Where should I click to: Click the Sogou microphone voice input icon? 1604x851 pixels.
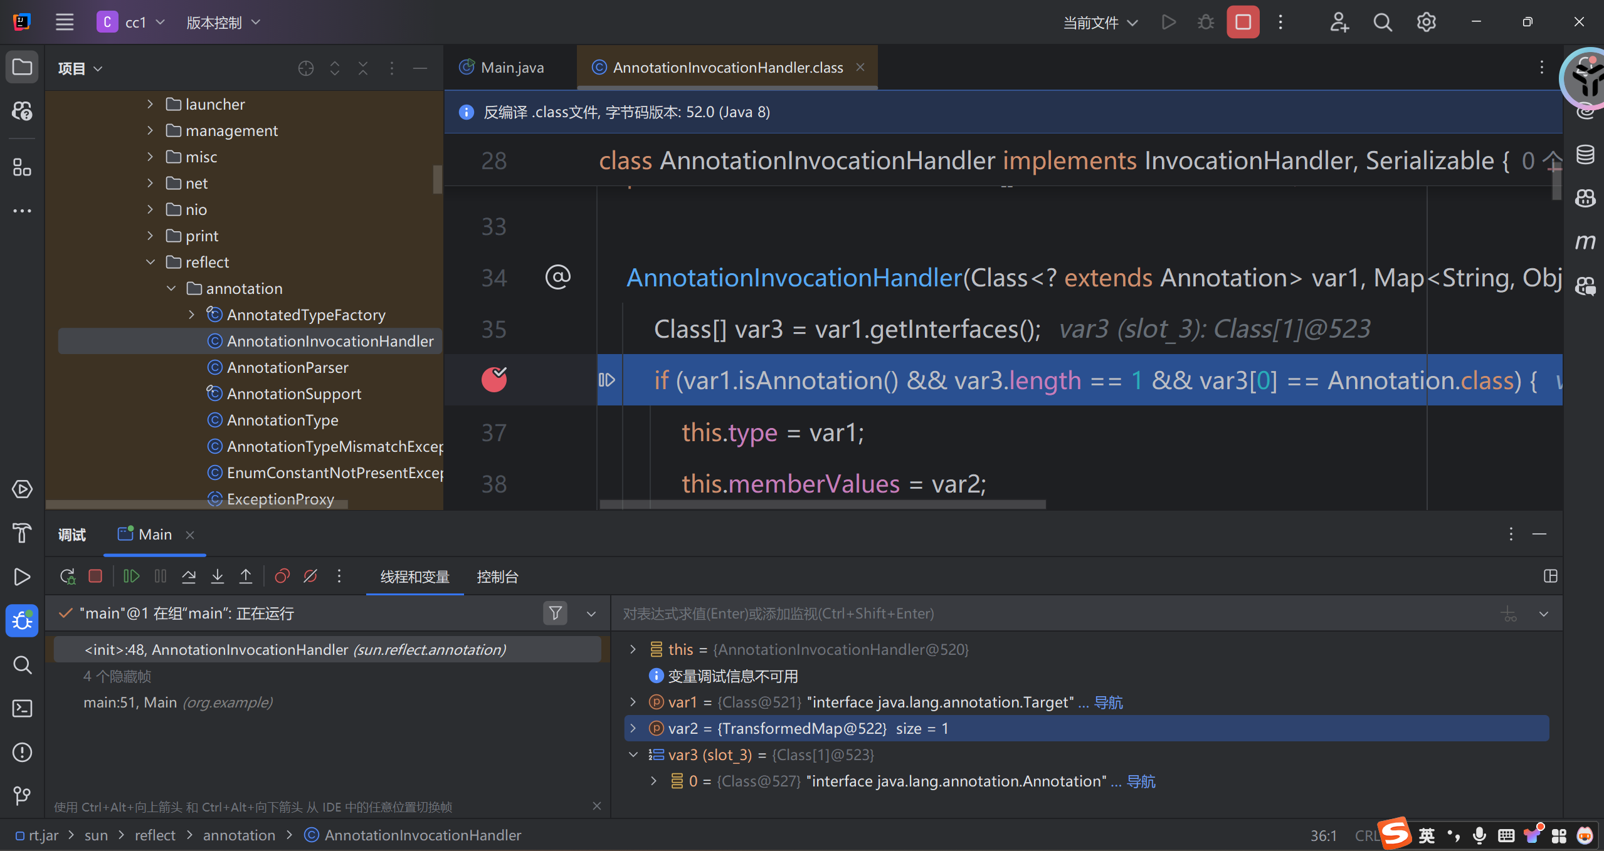[x=1479, y=835]
